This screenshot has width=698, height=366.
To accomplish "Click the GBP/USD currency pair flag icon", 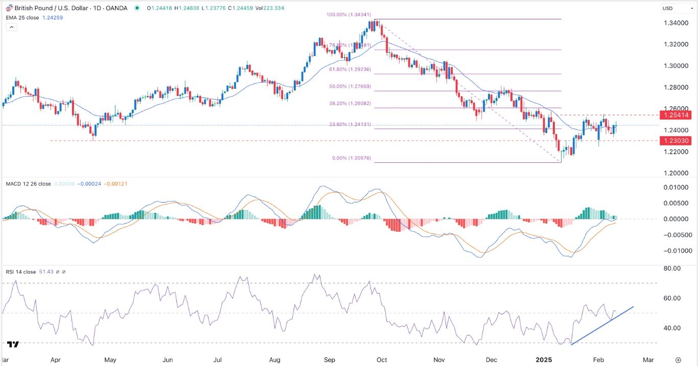I will [5, 8].
